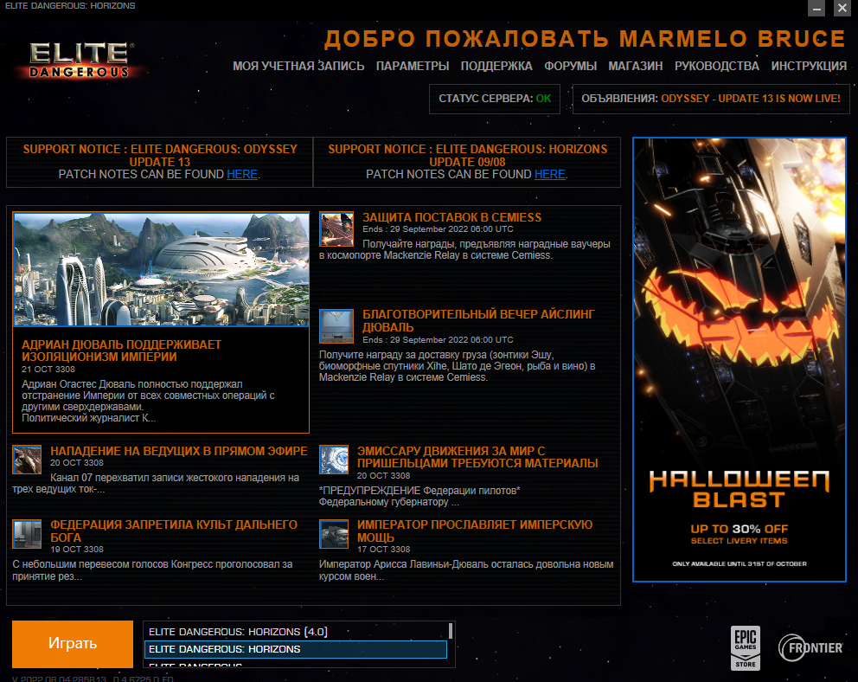This screenshot has width=858, height=682.
Task: Click text Ends : 29 September 2022 under Защита поставок
Action: pyautogui.click(x=438, y=229)
